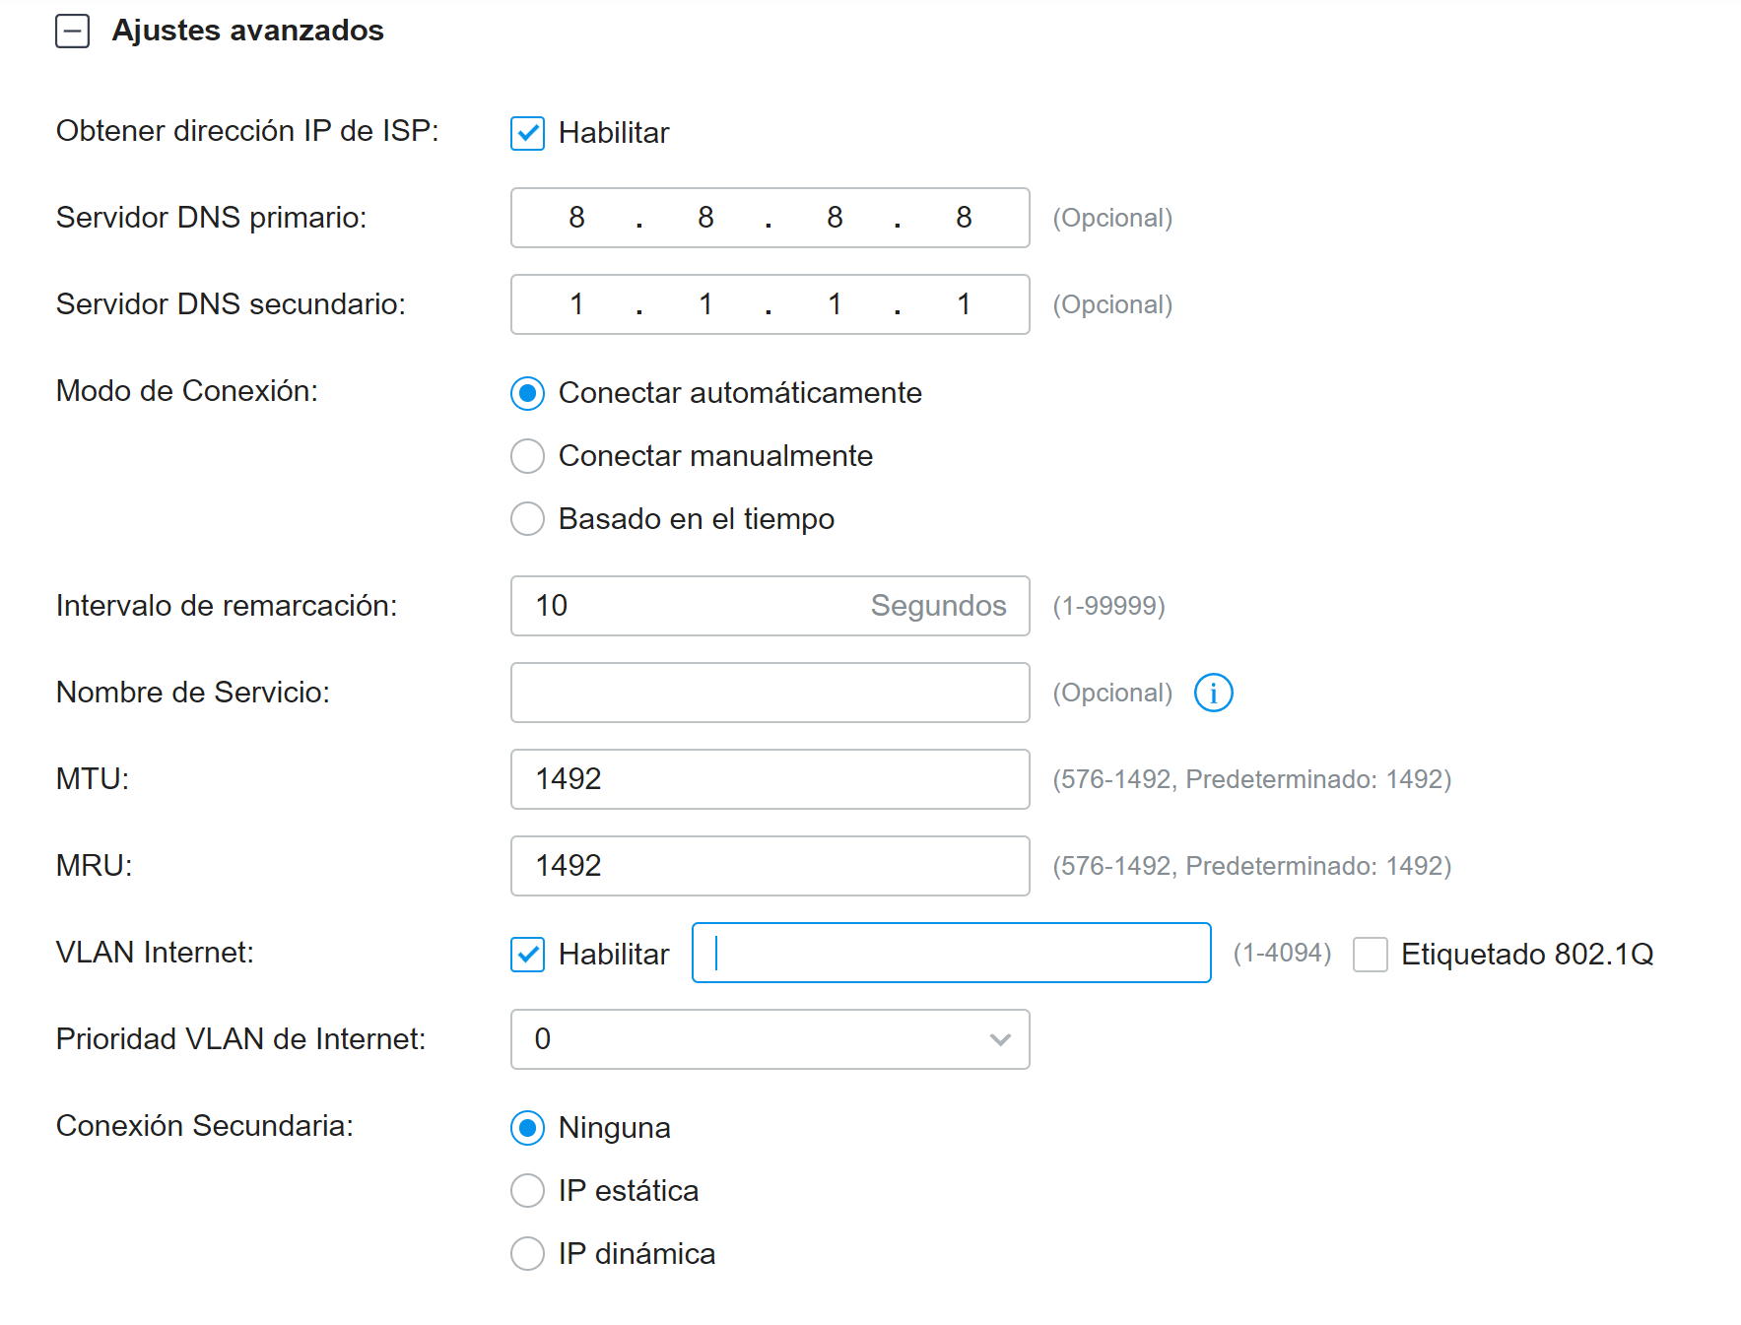Choose IP estática secondary connection
The height and width of the screenshot is (1325, 1741).
pos(527,1191)
